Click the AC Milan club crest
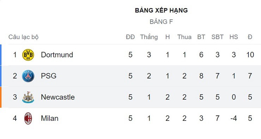The height and width of the screenshot is (139, 261). 28,118
